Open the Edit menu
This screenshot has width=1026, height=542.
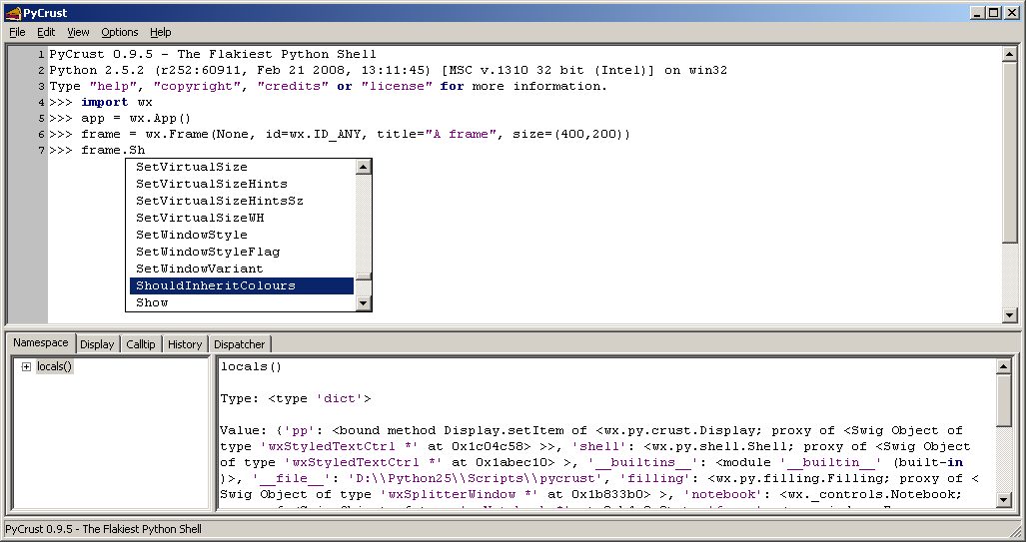46,32
